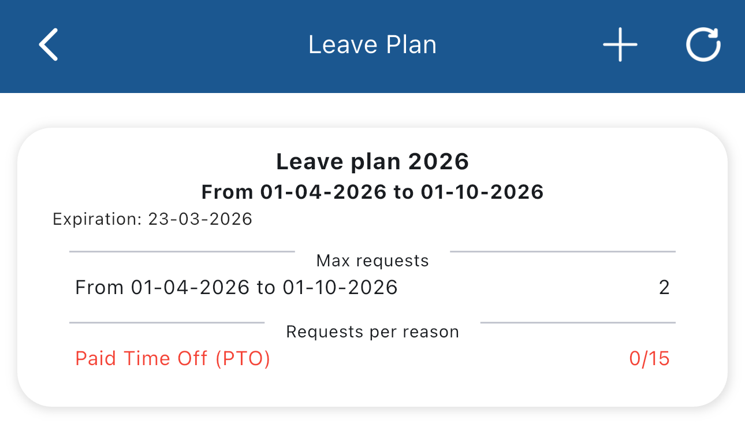Tap the Expiration: 23-03-2026 text

[x=152, y=219]
